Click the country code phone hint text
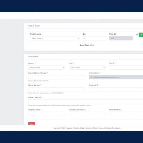The height and width of the screenshot is (143, 143). click(x=46, y=93)
